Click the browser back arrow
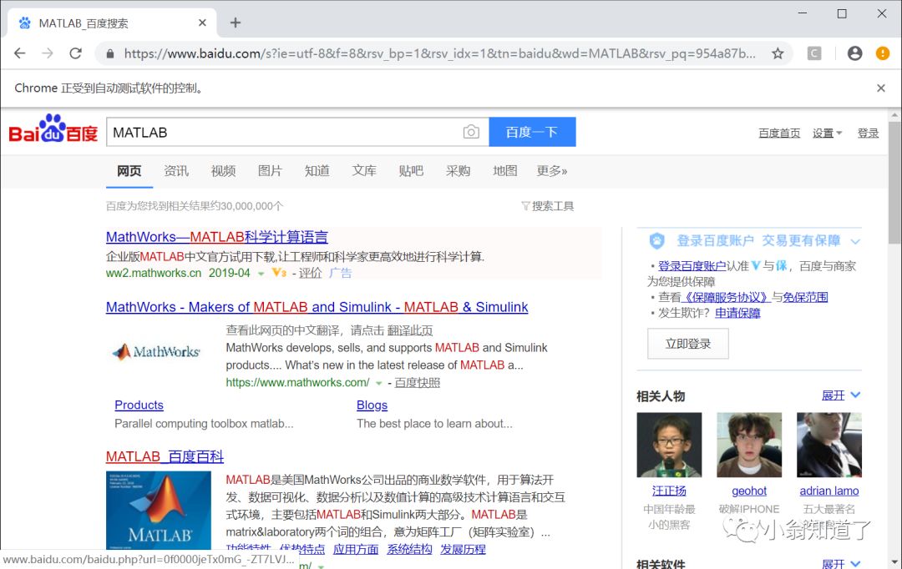902x569 pixels. [x=19, y=53]
